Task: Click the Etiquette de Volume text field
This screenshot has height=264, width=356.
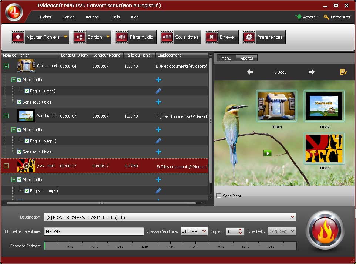Action: tap(94, 231)
